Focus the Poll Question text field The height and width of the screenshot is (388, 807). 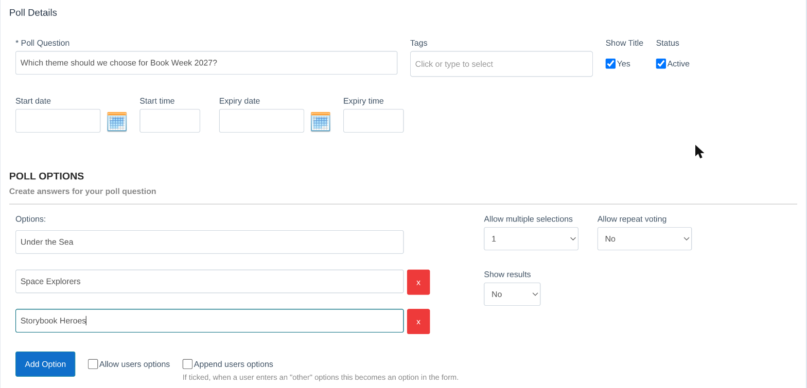tap(206, 63)
